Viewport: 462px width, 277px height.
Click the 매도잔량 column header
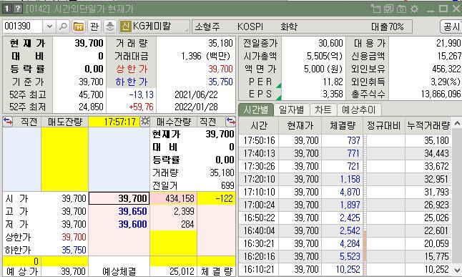[64, 122]
